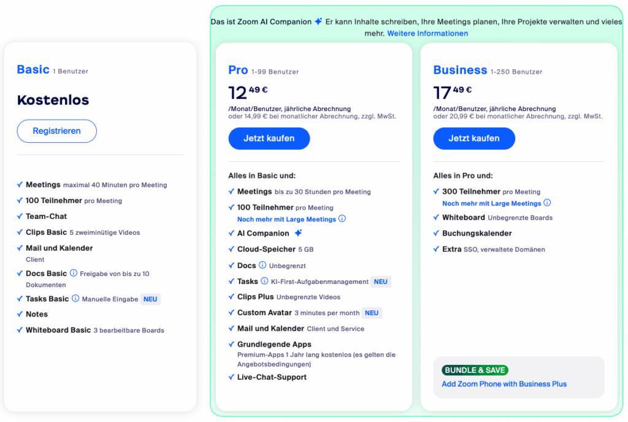Click the sparkle icon next to AI Companion in the Pro list
The image size is (628, 422).
[x=298, y=233]
